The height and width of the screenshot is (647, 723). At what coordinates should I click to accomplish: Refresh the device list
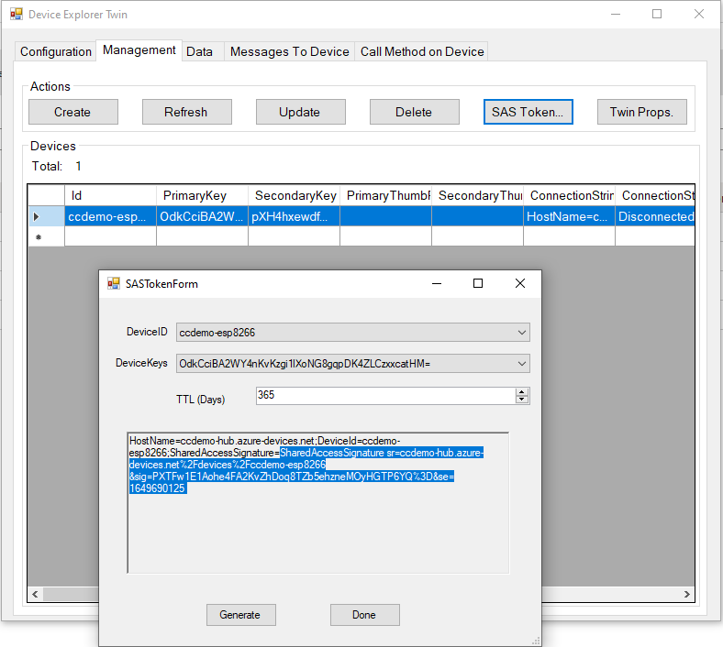click(187, 112)
